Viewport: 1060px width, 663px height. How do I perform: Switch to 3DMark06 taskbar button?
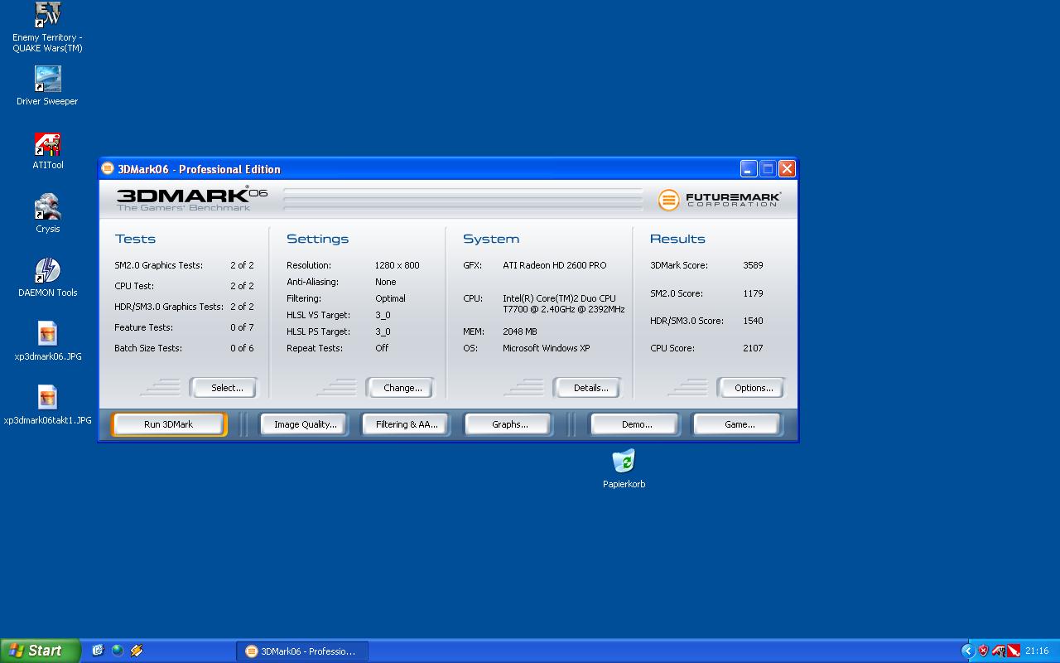(x=302, y=651)
